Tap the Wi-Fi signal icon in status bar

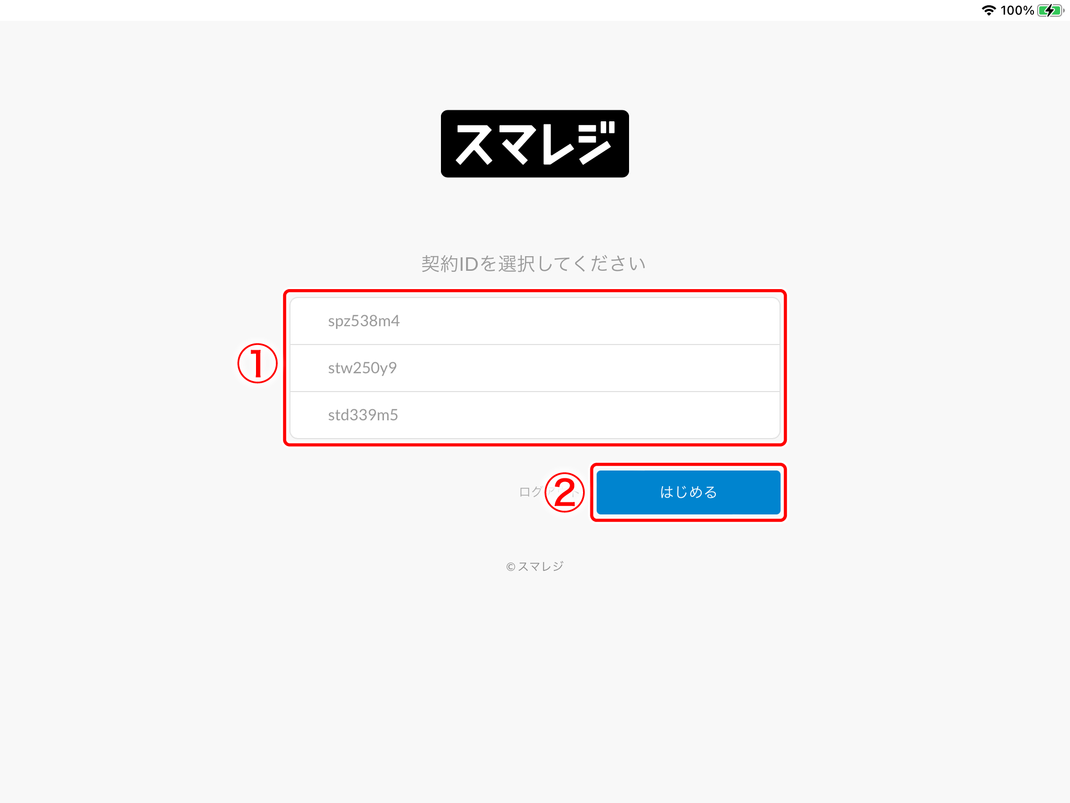pos(988,10)
